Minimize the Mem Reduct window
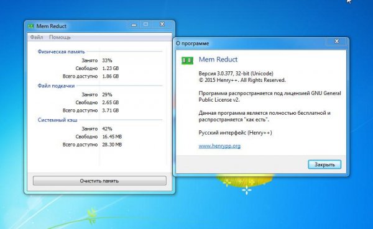Screen dimensions: 373x229 click(x=134, y=24)
